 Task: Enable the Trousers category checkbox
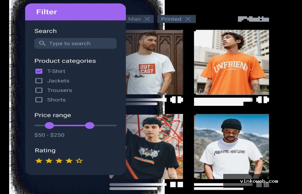click(39, 90)
